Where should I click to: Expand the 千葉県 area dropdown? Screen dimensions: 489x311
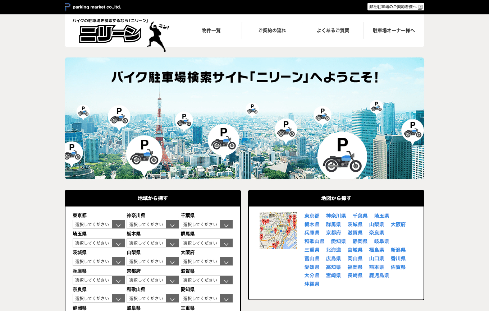pos(207,224)
